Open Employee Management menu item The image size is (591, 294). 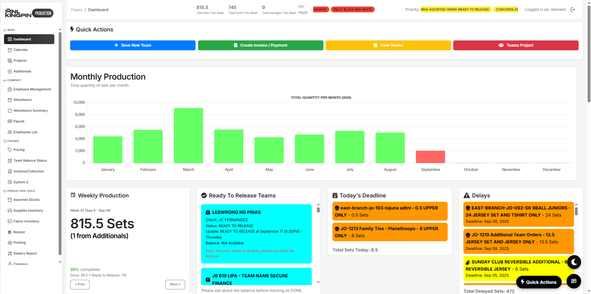point(32,89)
